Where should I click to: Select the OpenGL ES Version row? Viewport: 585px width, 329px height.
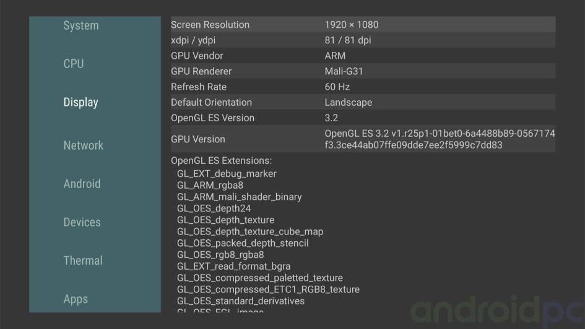(362, 117)
